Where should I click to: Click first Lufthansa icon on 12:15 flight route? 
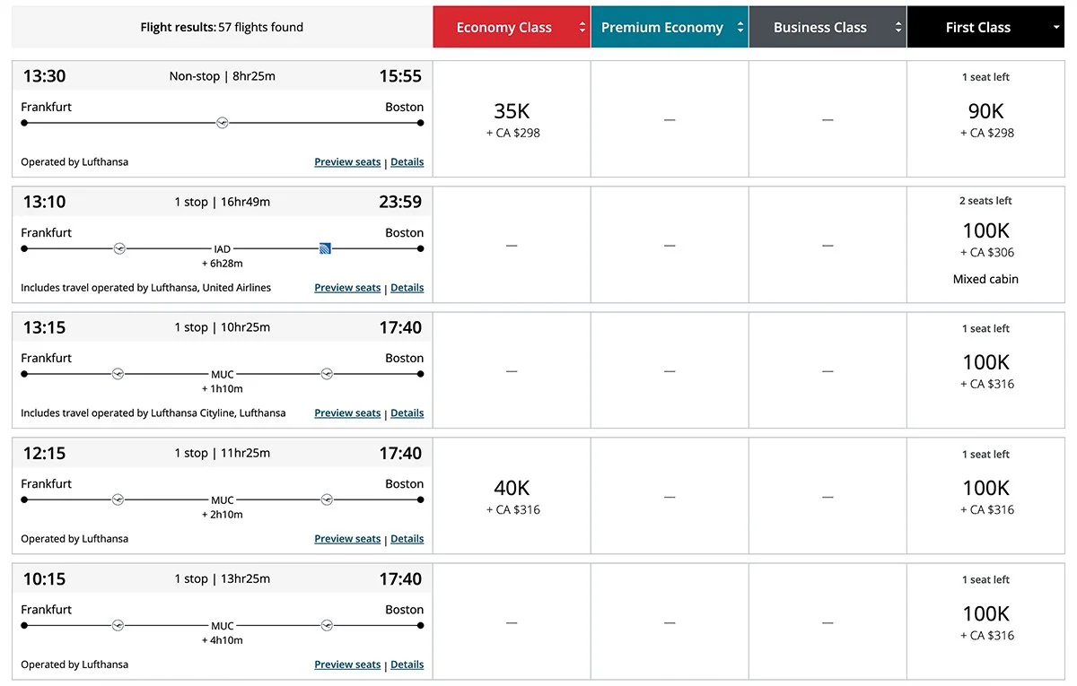pos(118,499)
